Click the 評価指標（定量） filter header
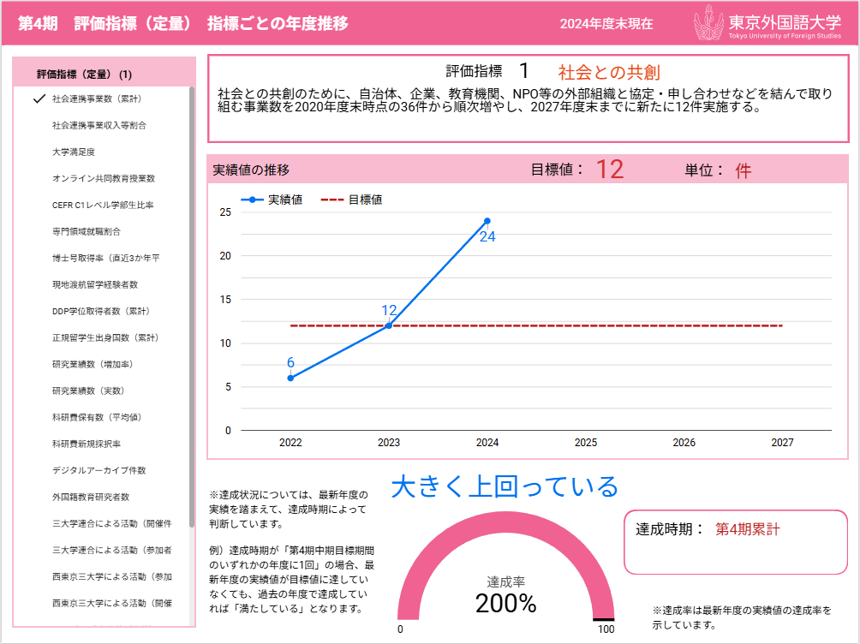The height and width of the screenshot is (644, 860). tap(84, 74)
